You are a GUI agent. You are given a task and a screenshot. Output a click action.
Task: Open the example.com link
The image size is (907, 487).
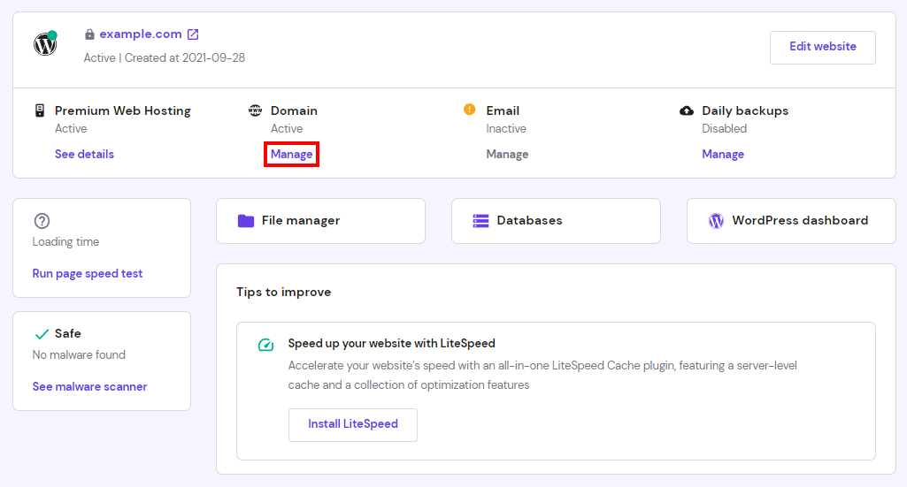141,34
